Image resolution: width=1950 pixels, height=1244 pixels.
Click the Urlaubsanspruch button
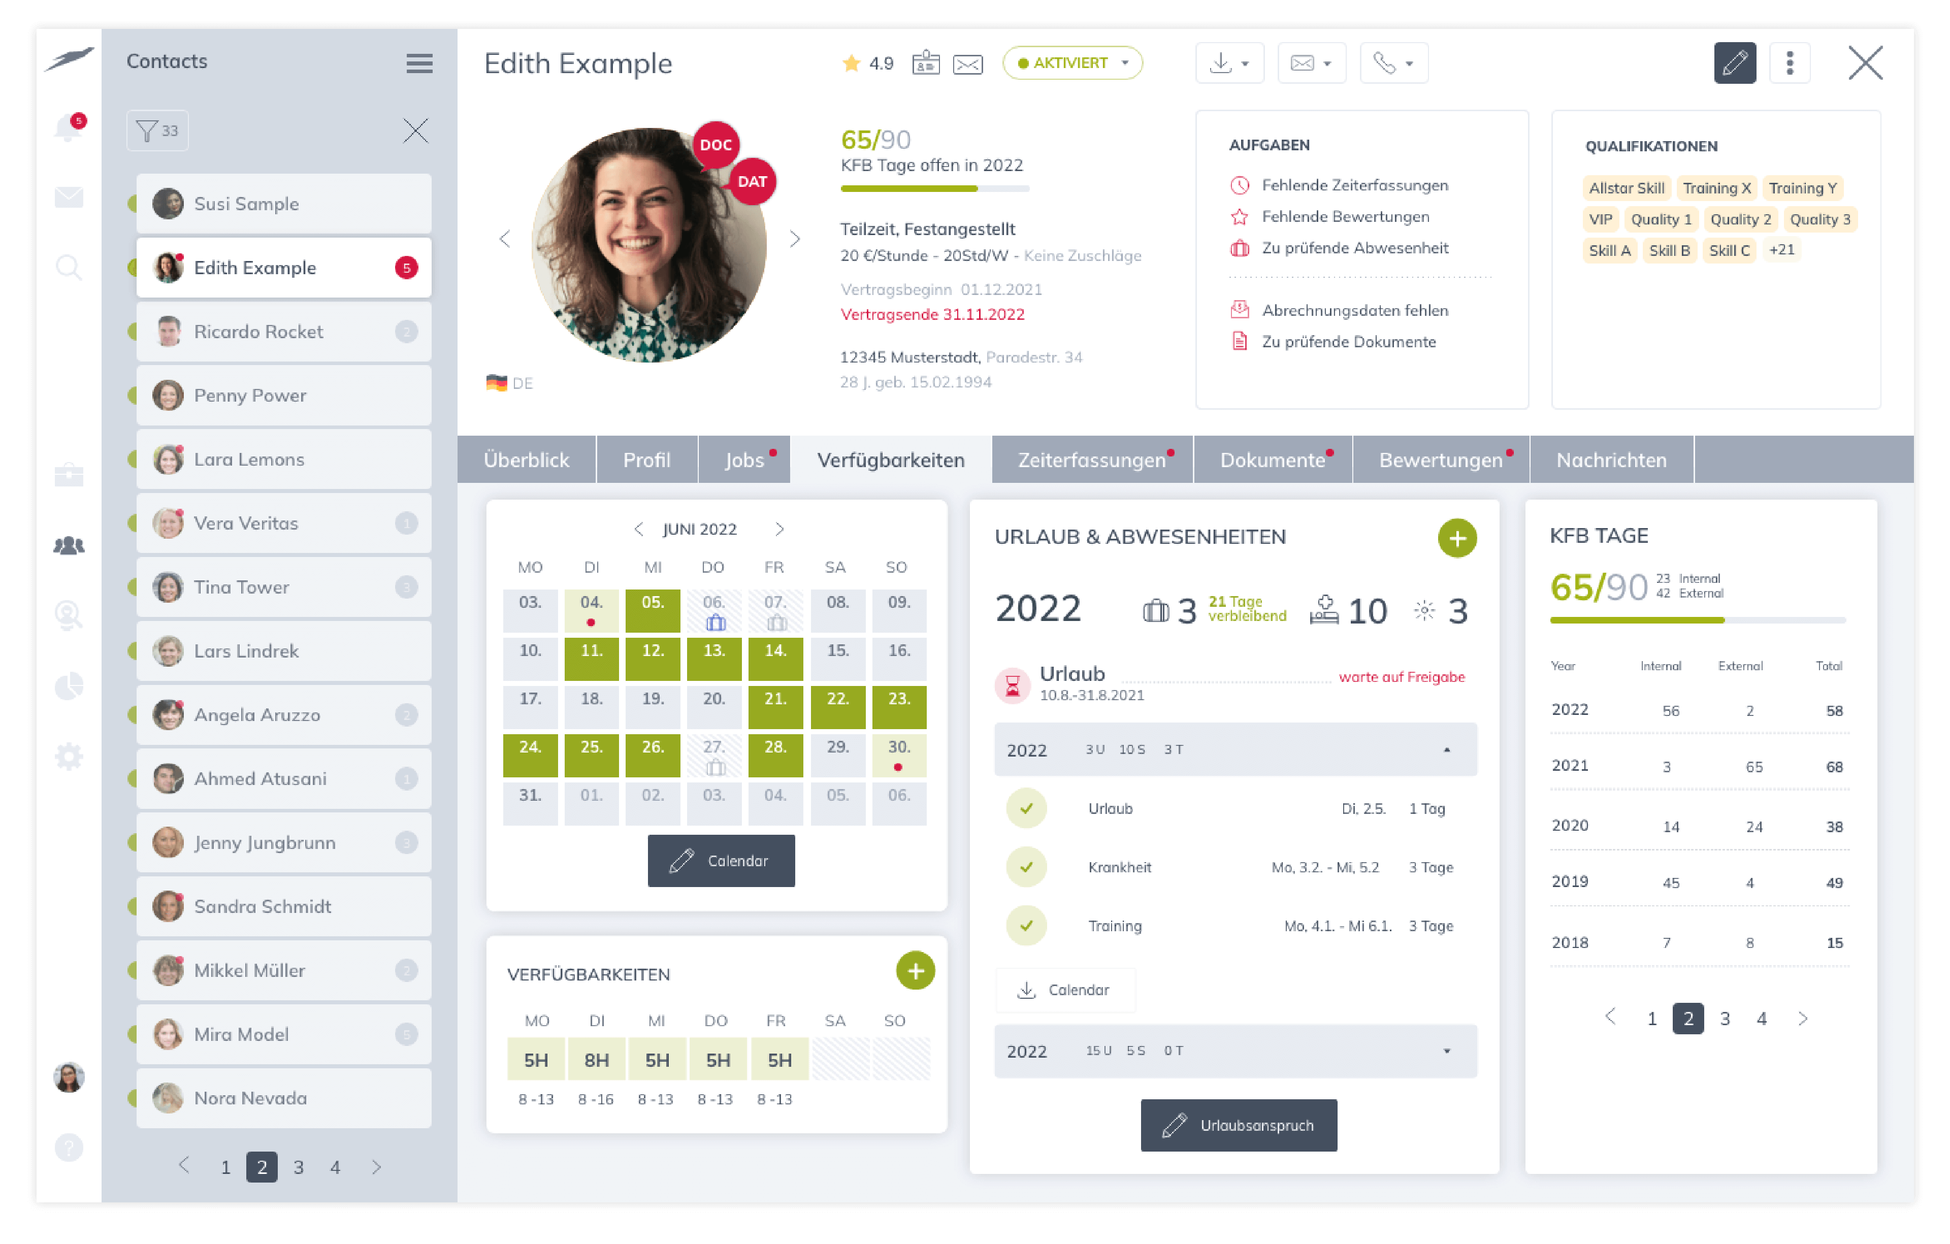[1233, 1125]
